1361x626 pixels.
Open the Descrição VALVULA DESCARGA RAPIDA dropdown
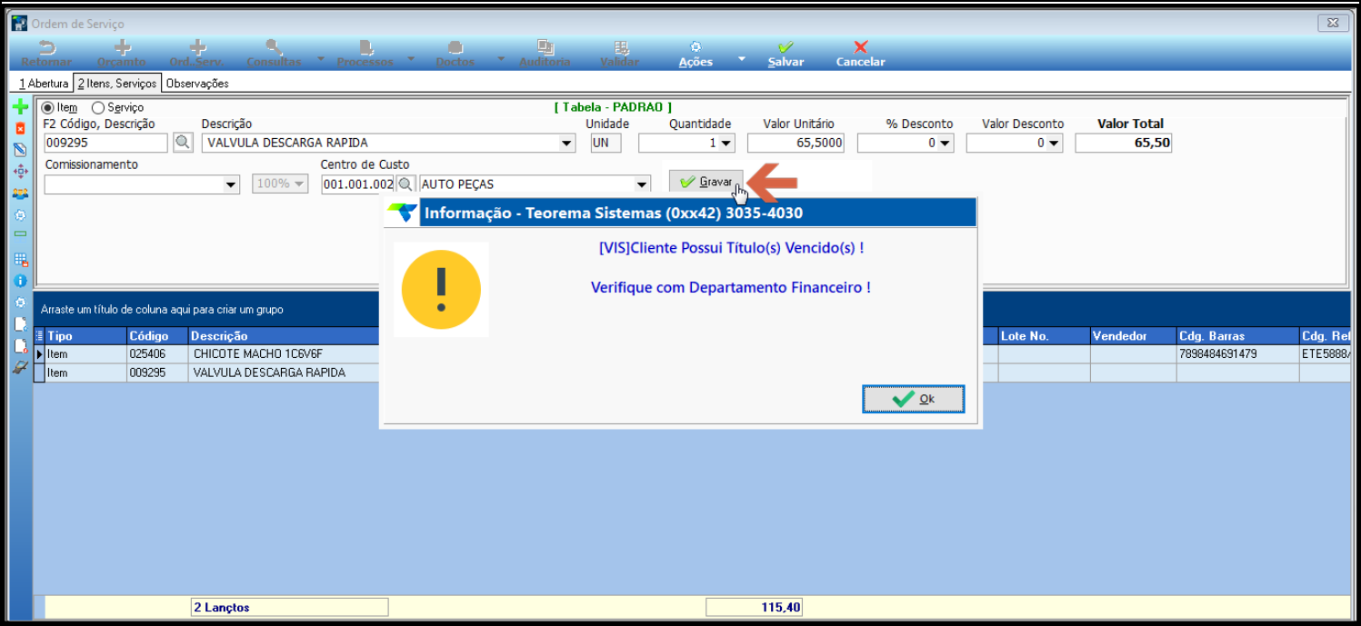pos(567,143)
